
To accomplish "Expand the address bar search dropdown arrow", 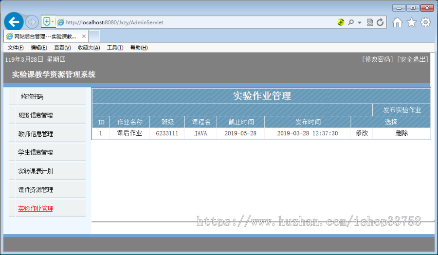I will [x=360, y=22].
